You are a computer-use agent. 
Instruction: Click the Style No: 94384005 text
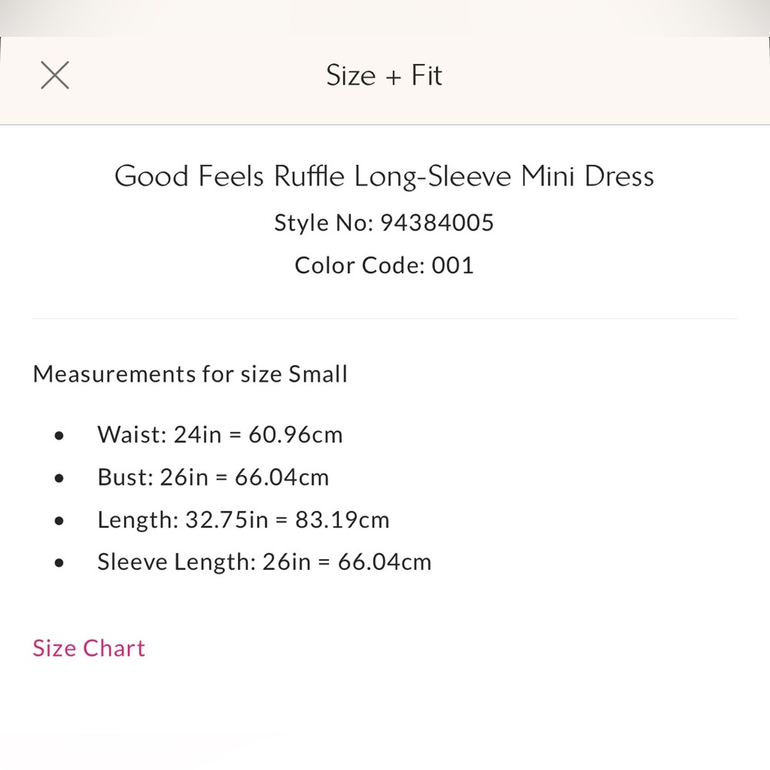(384, 223)
